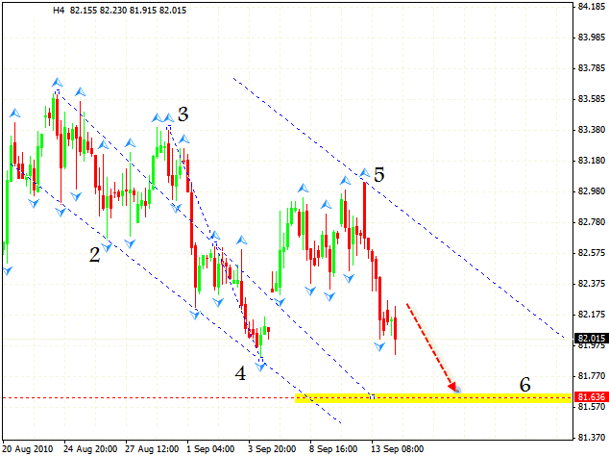The height and width of the screenshot is (456, 609).
Task: Click the 82.175 price axis label
Action: tap(592, 315)
